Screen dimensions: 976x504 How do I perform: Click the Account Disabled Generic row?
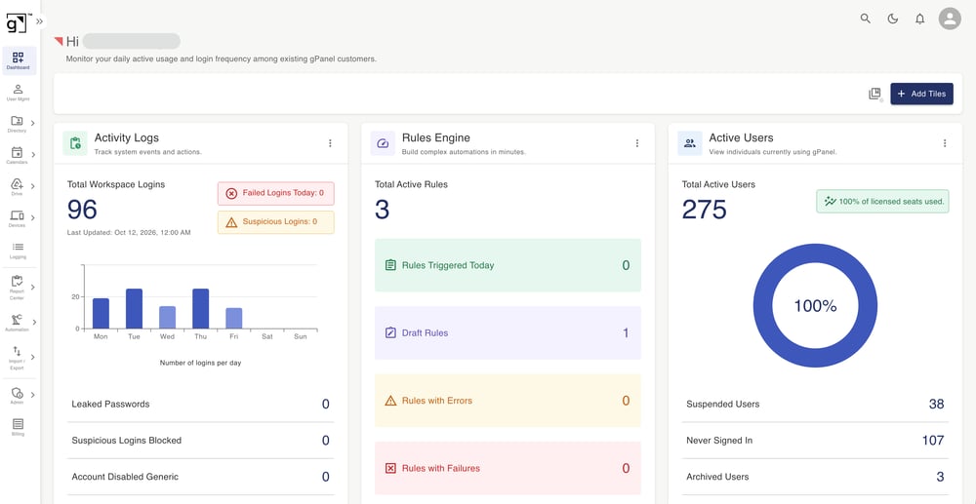click(200, 478)
